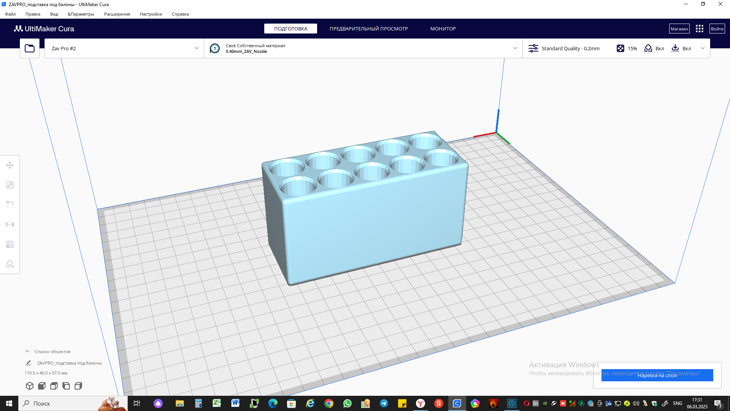Click the Open File folder icon
Image resolution: width=730 pixels, height=411 pixels.
click(x=30, y=48)
